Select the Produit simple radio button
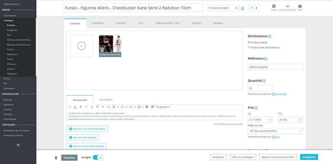 coord(249,42)
